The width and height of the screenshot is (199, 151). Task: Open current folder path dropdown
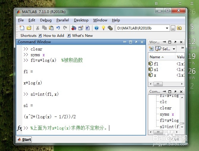click(x=167, y=28)
